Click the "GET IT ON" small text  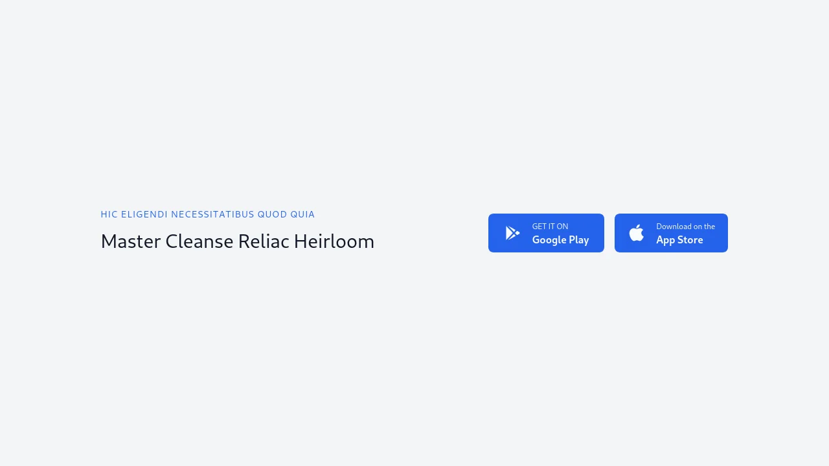click(x=550, y=227)
